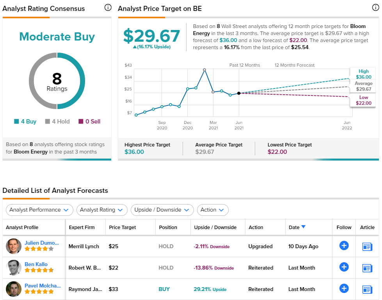Image resolution: width=382 pixels, height=300 pixels.
Task: Click the Average $29.67 forecast label
Action: point(364,86)
